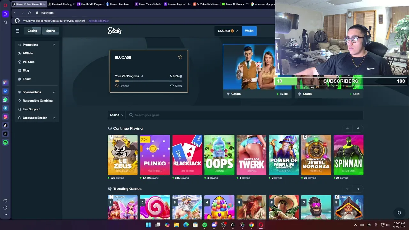Open Windows Start button
The image size is (409, 230).
pos(148,225)
